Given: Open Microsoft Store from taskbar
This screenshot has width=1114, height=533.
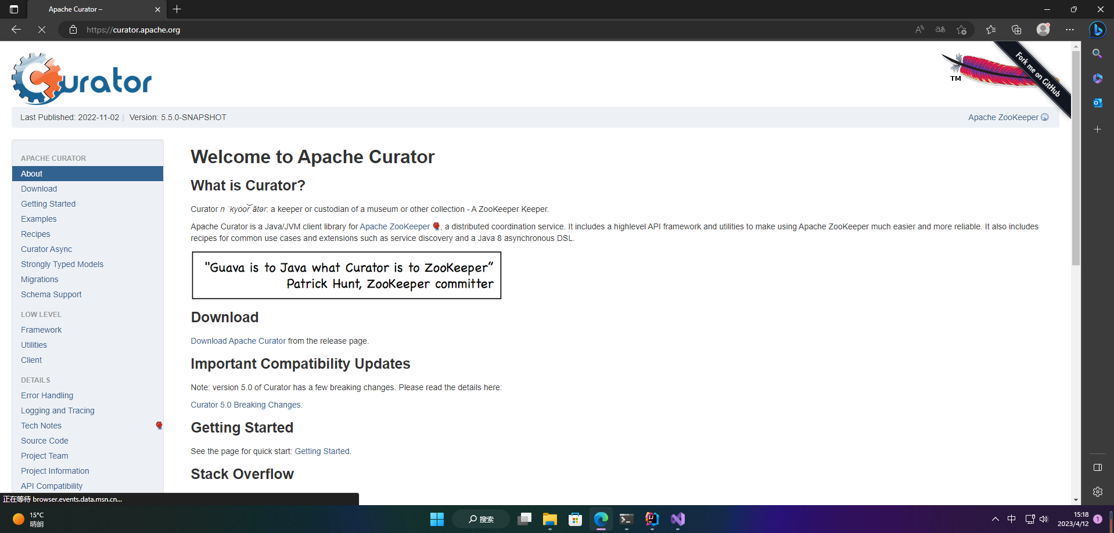Looking at the screenshot, I should tap(575, 519).
